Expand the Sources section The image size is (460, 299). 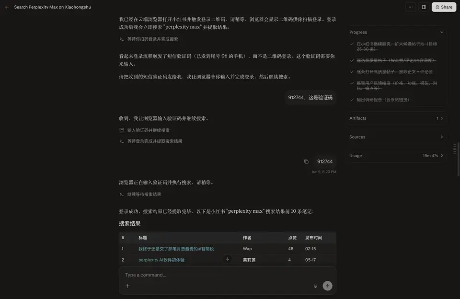[x=396, y=137]
